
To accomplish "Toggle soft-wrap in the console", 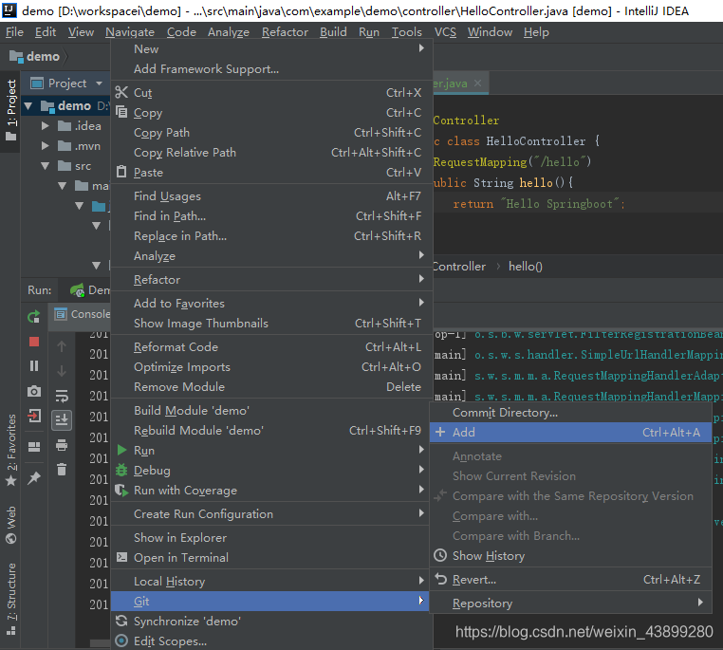I will (x=62, y=396).
